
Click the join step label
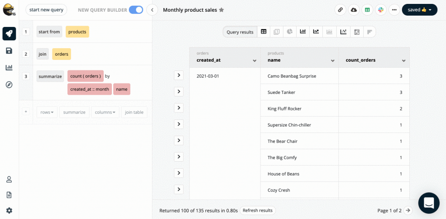tap(42, 54)
